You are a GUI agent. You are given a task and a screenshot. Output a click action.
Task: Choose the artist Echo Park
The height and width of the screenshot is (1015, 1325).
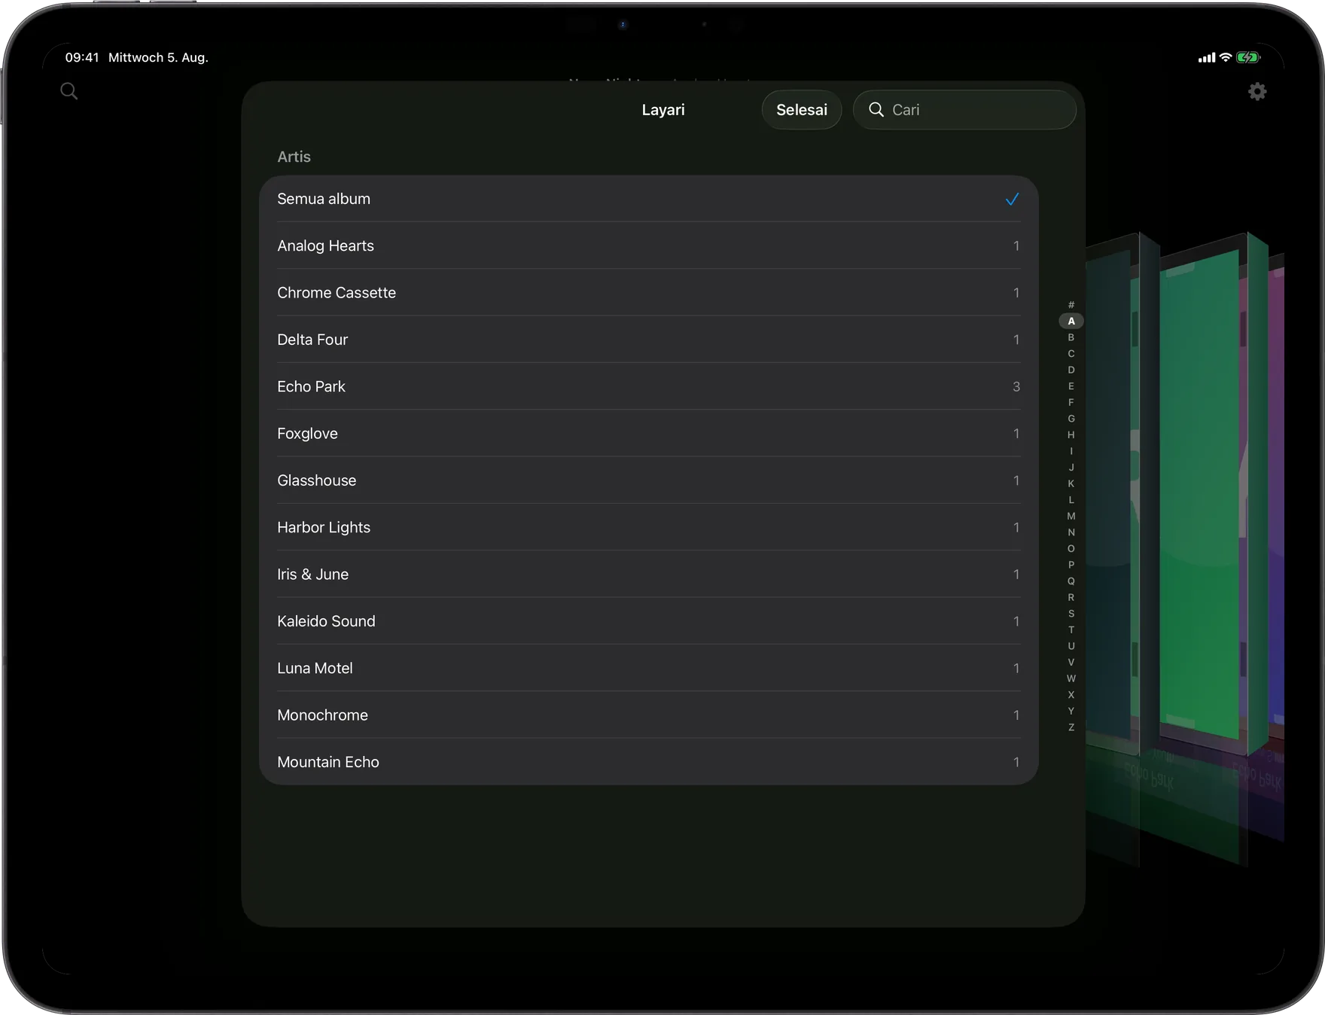click(649, 386)
